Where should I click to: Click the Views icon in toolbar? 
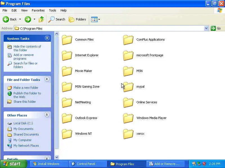point(94,19)
